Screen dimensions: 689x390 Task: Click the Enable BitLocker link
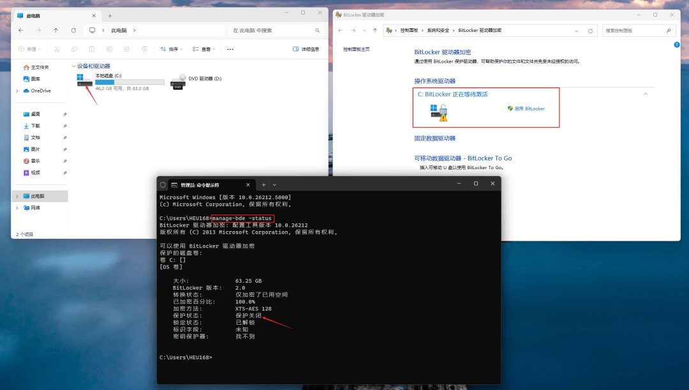(529, 109)
